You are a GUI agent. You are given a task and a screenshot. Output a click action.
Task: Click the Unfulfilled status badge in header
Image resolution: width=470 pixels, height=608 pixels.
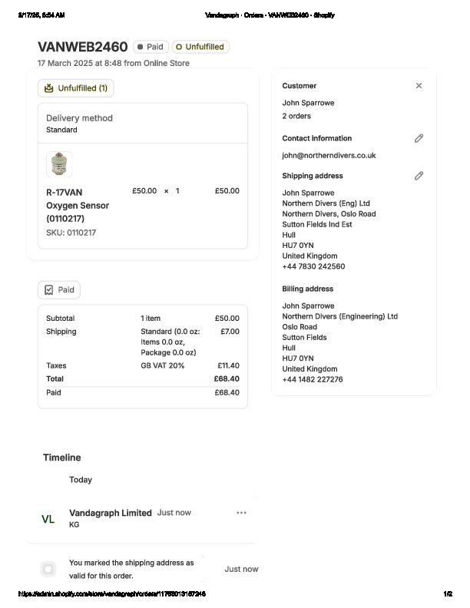(200, 47)
